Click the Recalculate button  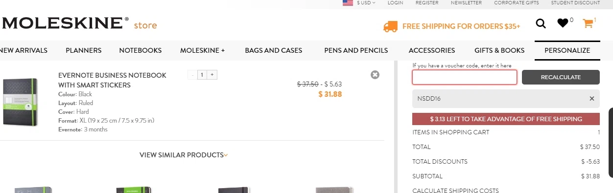tap(561, 77)
